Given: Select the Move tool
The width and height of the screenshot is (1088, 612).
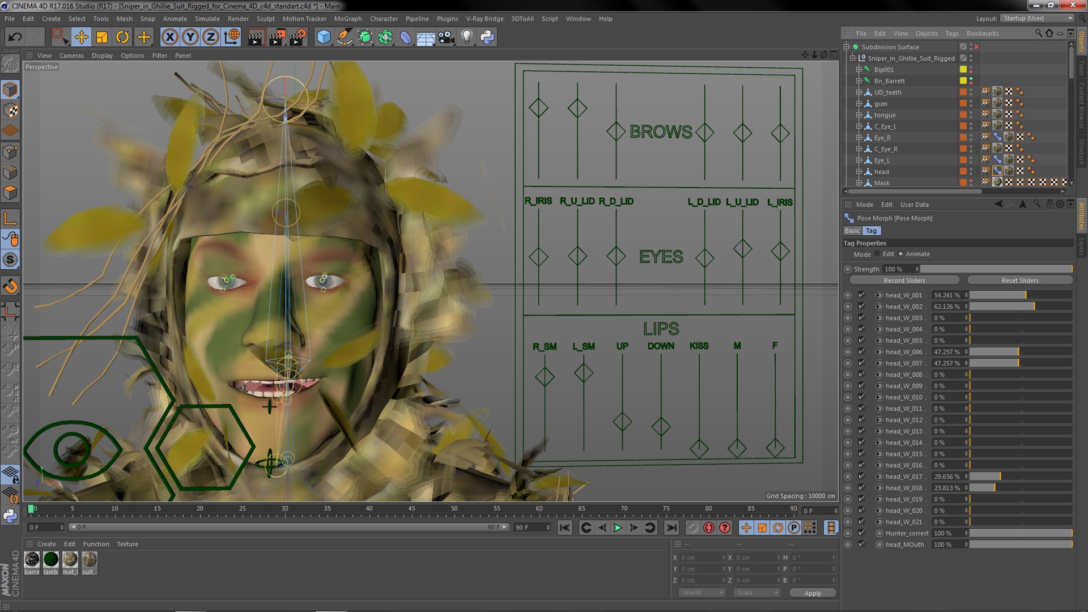Looking at the screenshot, I should (x=81, y=37).
